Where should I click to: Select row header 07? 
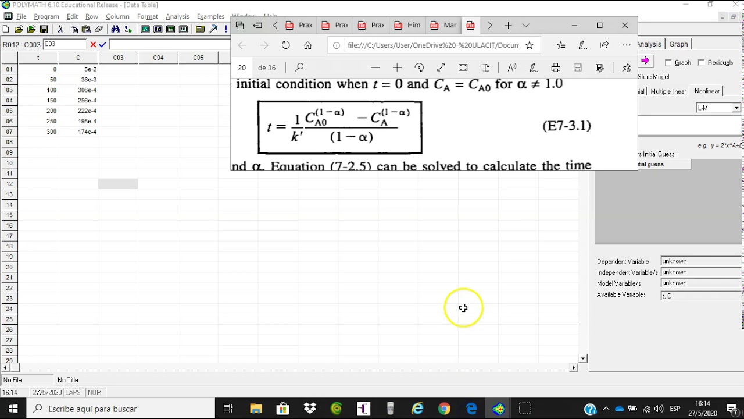(x=9, y=132)
